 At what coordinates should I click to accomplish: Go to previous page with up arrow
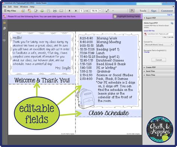(x=69, y=11)
